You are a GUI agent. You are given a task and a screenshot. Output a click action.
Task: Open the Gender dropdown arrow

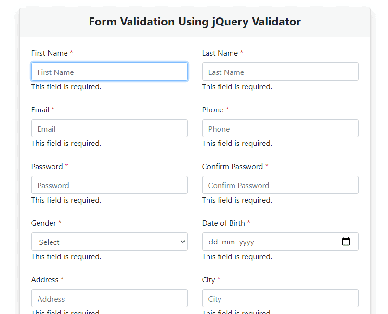click(x=182, y=242)
